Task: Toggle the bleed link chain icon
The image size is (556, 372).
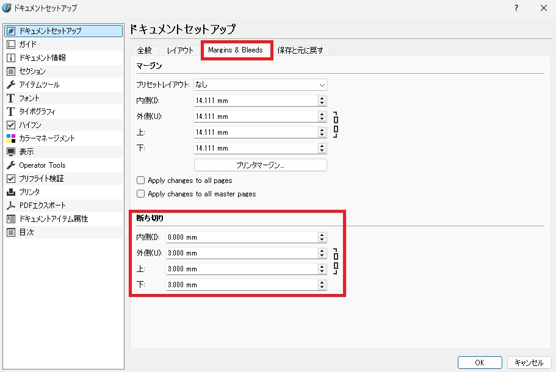Action: [335, 261]
